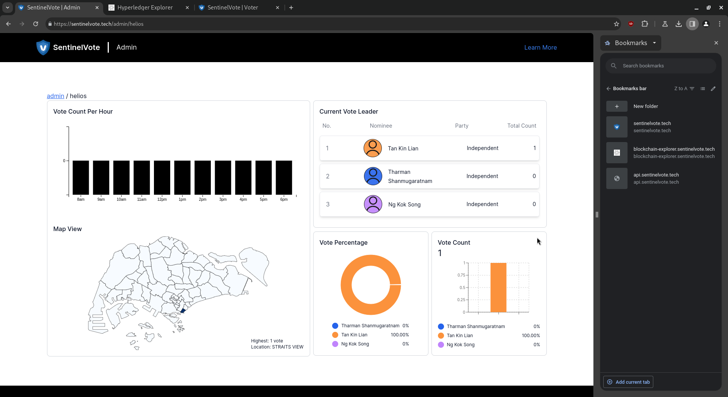Close the Hyperledger Explorer tab

(187, 8)
